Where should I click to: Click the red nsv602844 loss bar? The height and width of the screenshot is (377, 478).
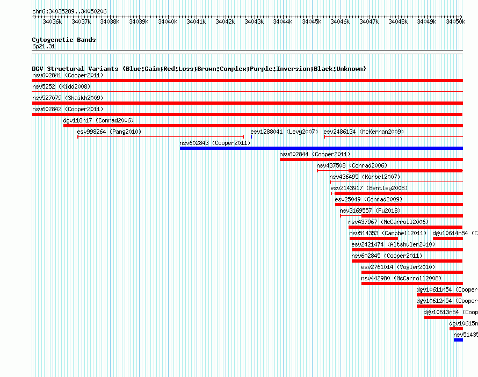point(371,160)
